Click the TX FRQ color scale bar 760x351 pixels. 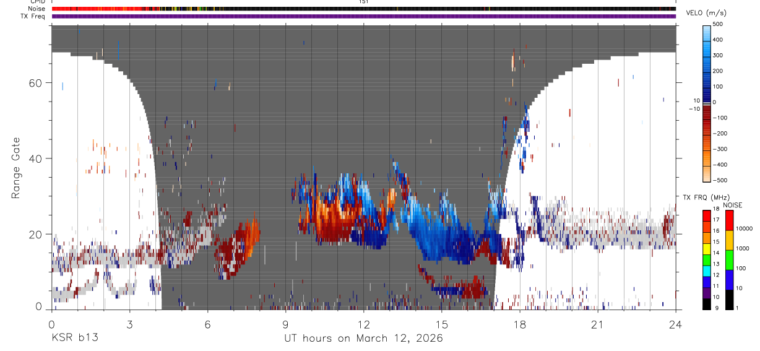point(707,260)
